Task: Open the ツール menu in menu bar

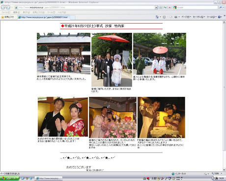Action: tap(51, 12)
